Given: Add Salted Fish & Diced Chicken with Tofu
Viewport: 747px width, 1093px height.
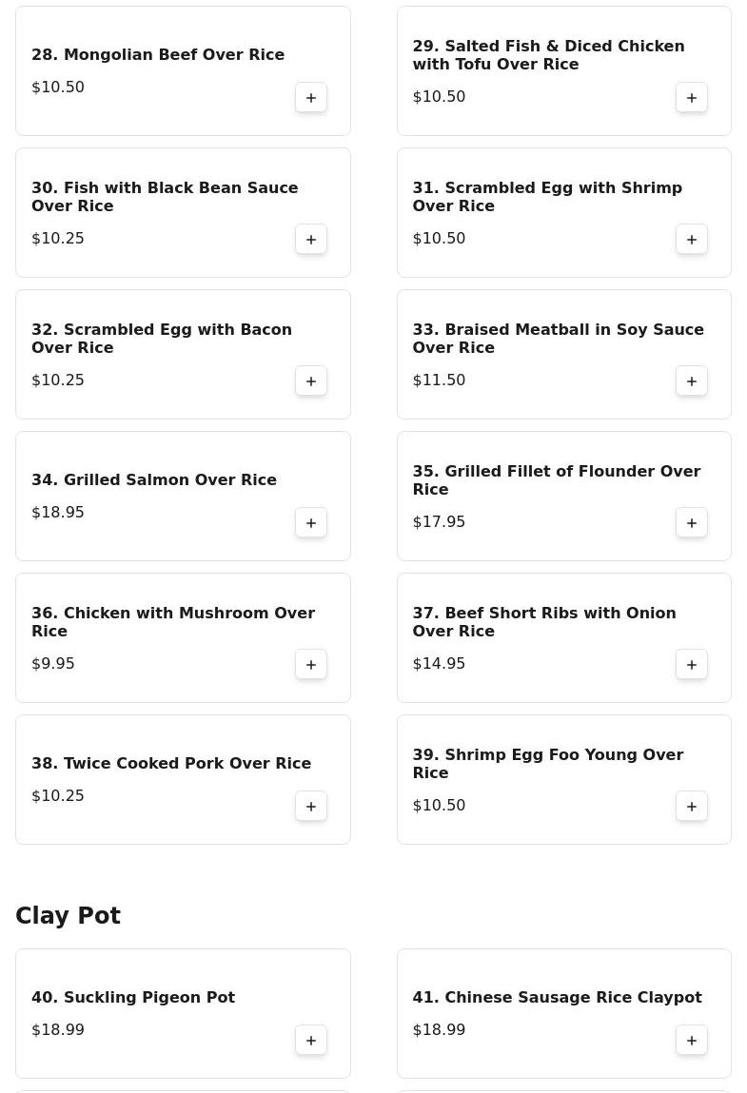Looking at the screenshot, I should tap(692, 98).
